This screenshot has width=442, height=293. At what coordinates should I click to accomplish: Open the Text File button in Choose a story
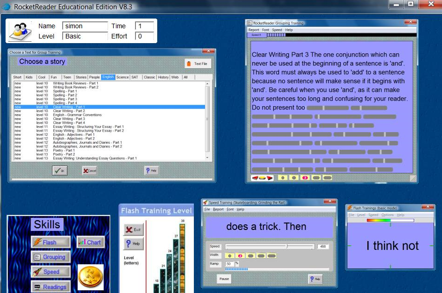pyautogui.click(x=198, y=64)
